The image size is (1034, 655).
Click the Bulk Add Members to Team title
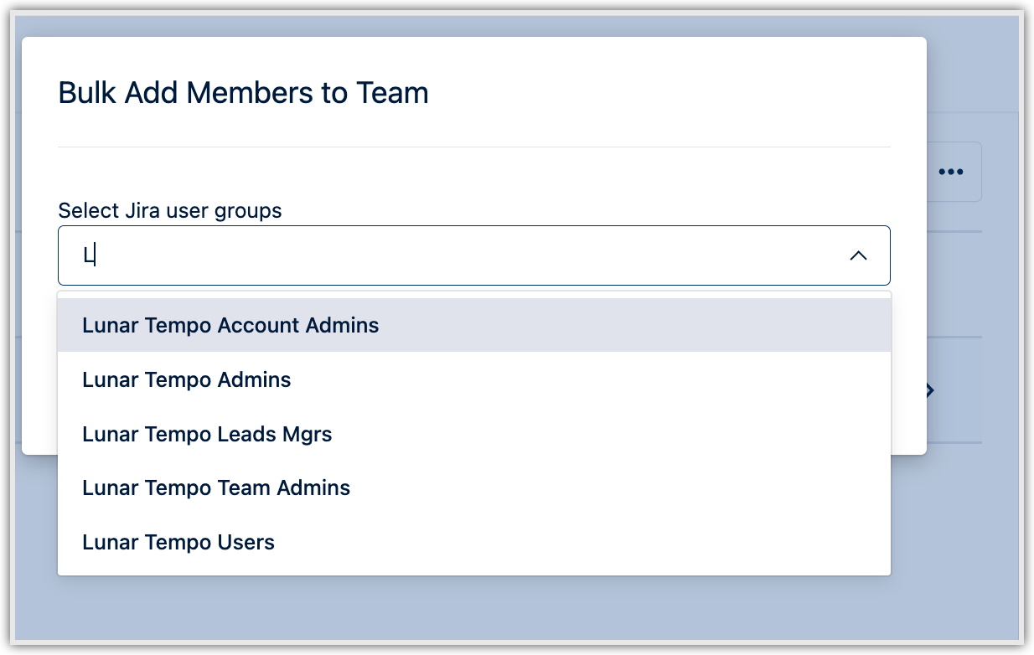coord(242,92)
